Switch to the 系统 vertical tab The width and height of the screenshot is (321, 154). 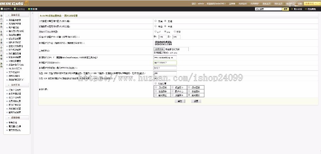[1, 65]
